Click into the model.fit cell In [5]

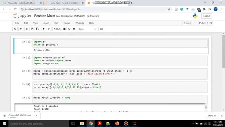120,99
